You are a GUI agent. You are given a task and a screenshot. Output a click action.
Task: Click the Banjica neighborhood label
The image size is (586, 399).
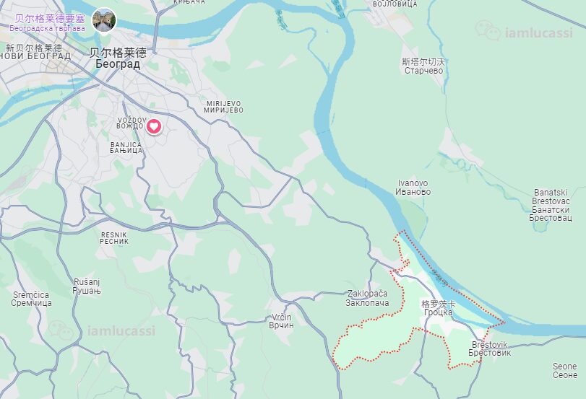click(126, 147)
